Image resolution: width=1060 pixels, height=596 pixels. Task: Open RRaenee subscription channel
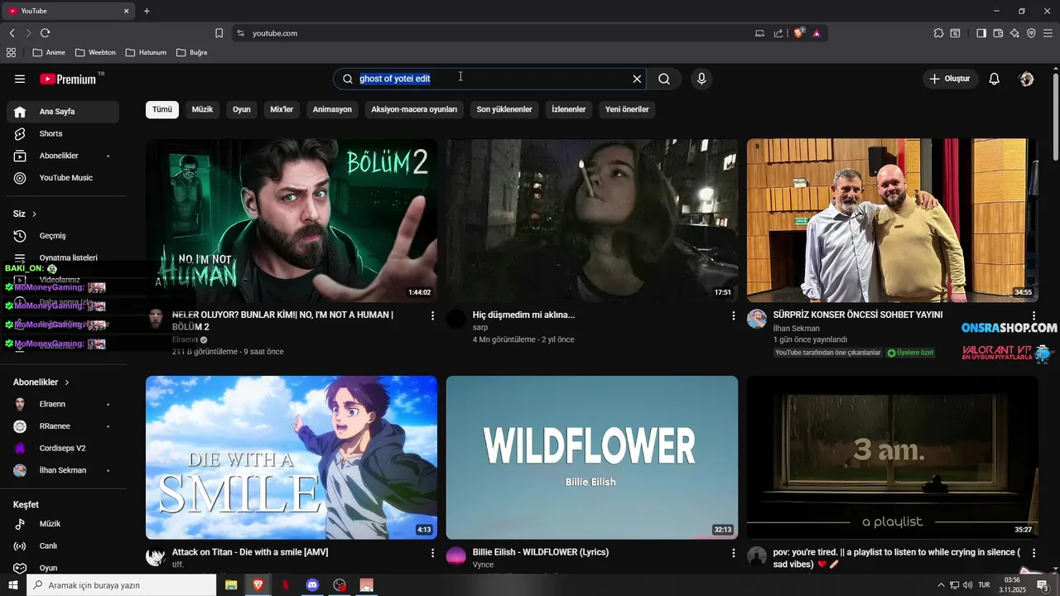63,426
